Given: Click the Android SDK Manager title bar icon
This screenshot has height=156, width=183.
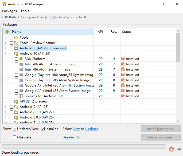Looking at the screenshot, I should click(4, 4).
